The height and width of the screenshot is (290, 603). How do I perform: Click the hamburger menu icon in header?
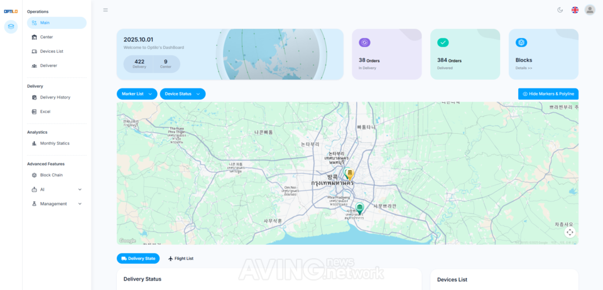click(x=106, y=9)
